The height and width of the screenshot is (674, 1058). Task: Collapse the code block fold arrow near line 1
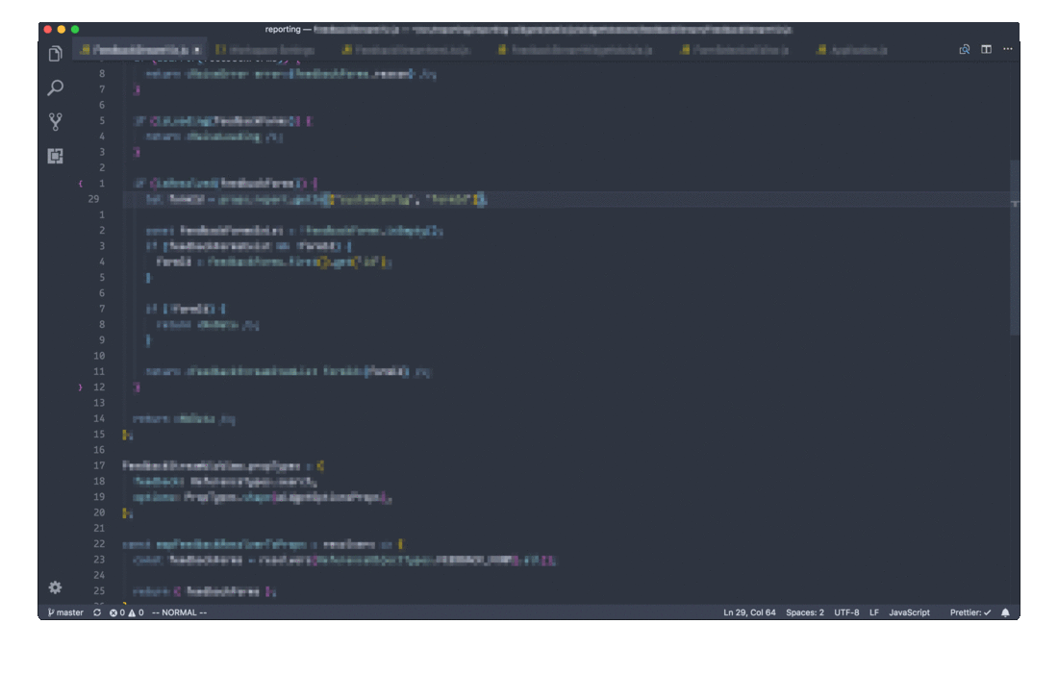click(x=80, y=183)
